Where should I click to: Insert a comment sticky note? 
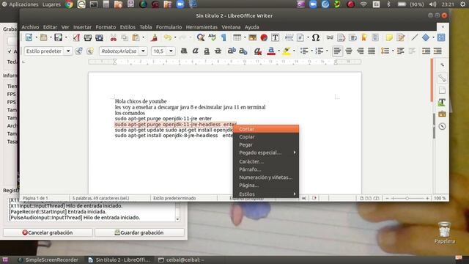(389, 37)
